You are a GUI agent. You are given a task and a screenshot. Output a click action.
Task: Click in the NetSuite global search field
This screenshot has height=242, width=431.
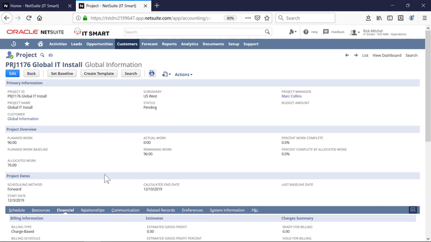click(x=194, y=32)
